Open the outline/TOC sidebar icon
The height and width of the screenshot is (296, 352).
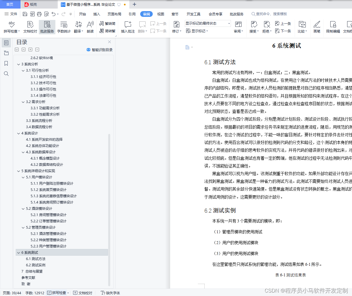[x=6, y=43]
